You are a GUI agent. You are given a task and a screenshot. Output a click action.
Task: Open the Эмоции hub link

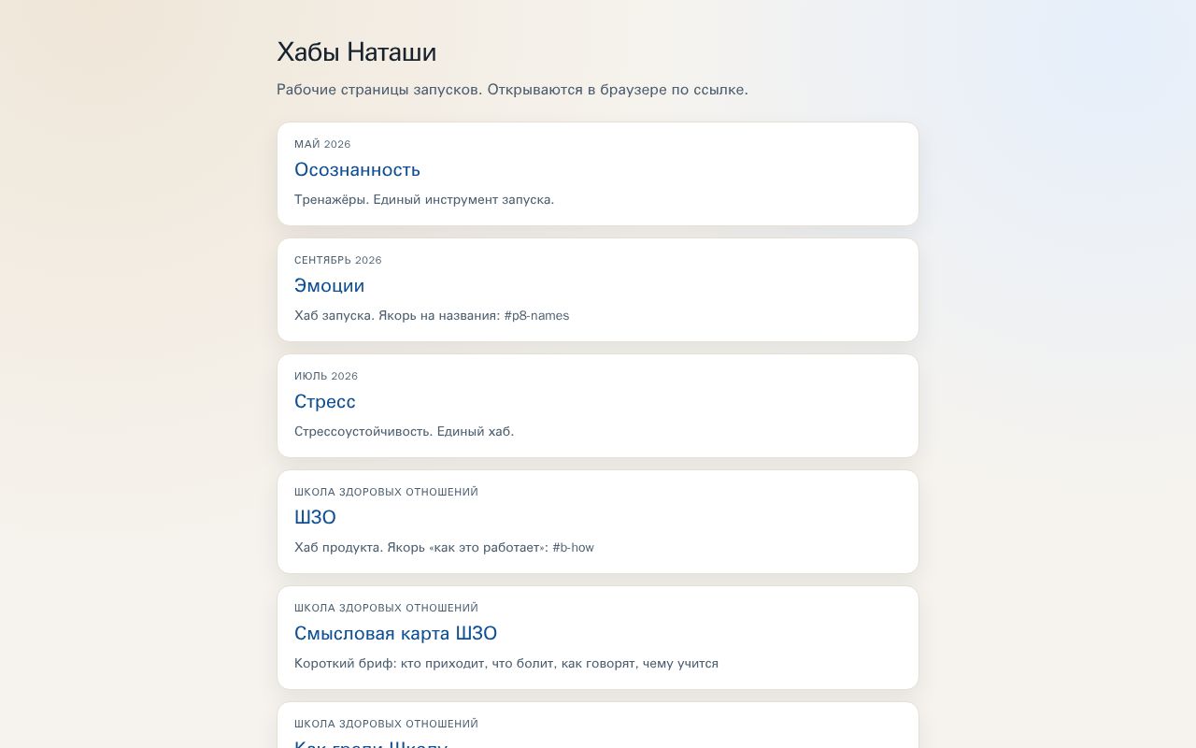pyautogui.click(x=329, y=285)
